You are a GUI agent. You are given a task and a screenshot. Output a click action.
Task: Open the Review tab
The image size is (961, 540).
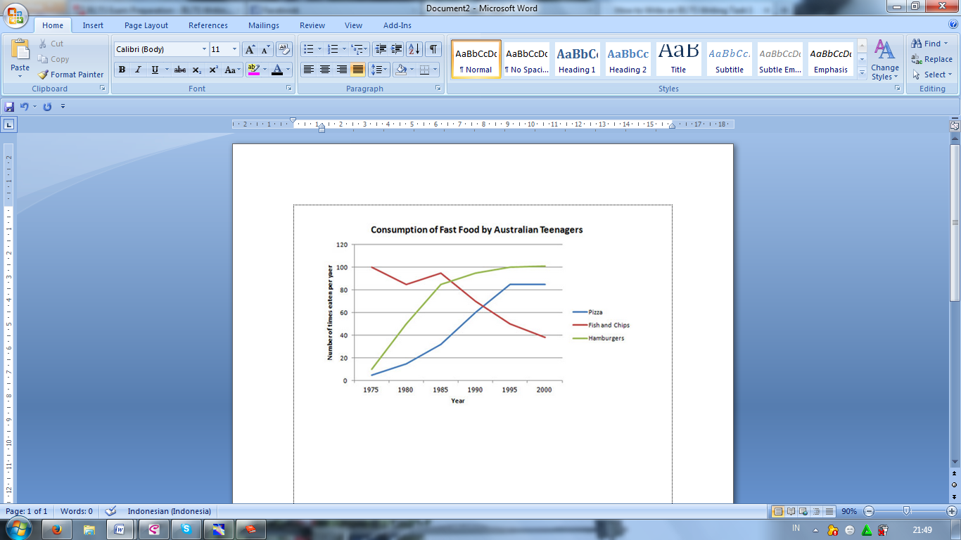click(312, 25)
